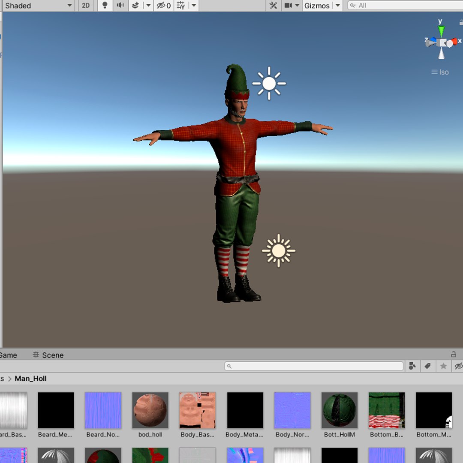Toggle scene grid visibility icon

(181, 6)
